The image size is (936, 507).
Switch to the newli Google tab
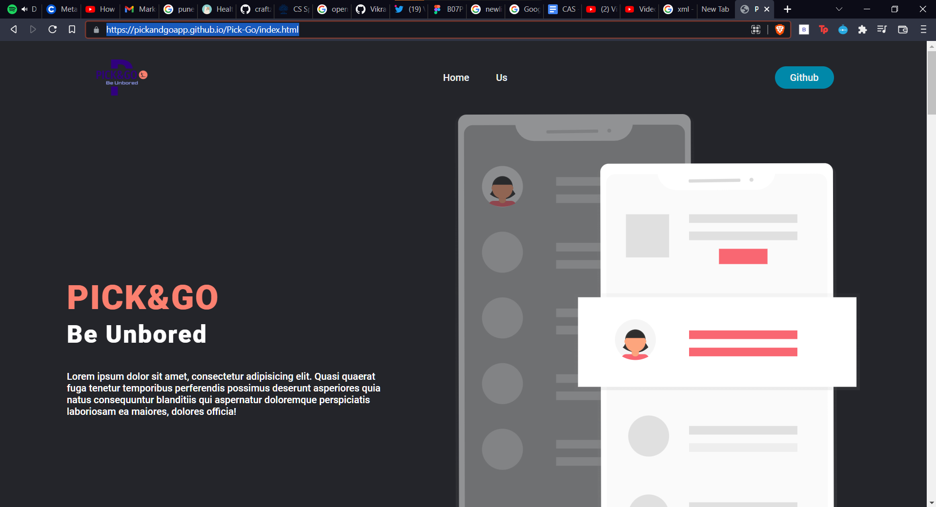click(487, 9)
